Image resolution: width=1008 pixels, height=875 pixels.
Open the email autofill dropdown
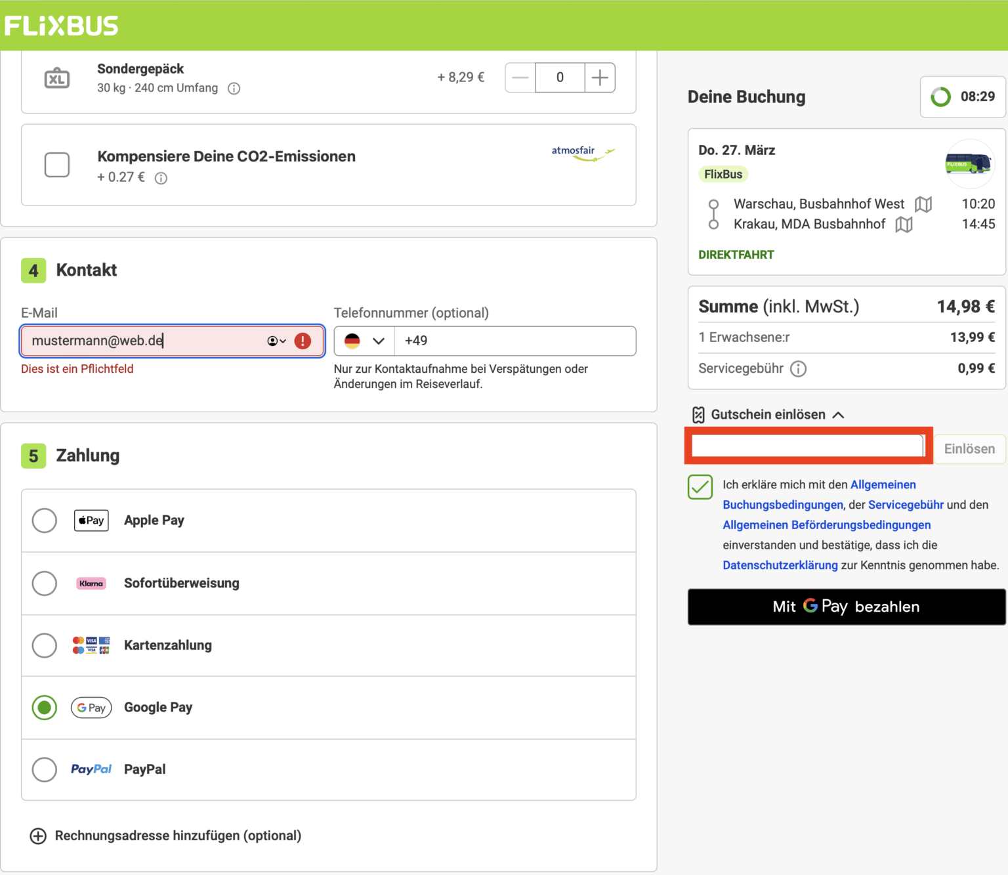coord(276,341)
